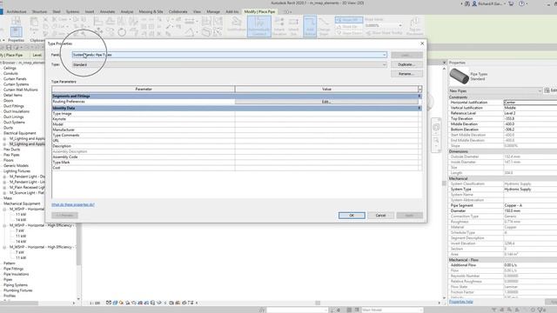Select the Slope Down option
This screenshot has height=313, width=557.
349,33
